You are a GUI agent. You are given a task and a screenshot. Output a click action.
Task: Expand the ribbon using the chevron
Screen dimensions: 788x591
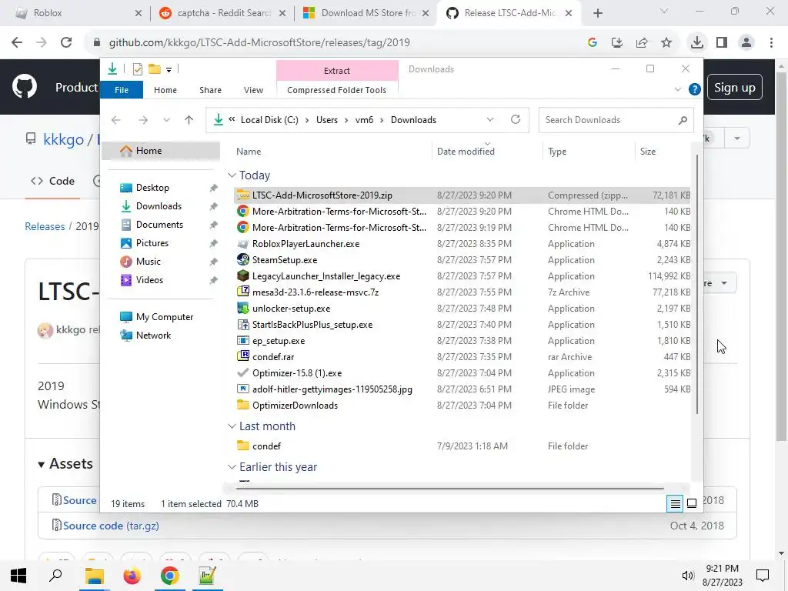tap(677, 89)
